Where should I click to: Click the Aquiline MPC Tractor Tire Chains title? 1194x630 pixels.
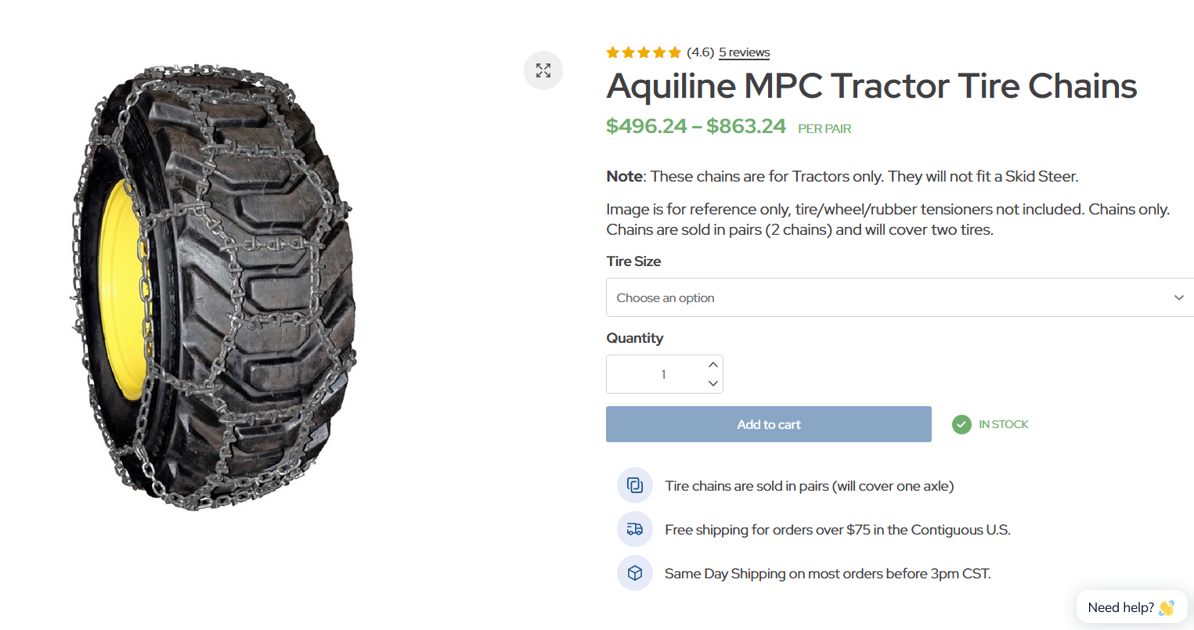pos(871,86)
